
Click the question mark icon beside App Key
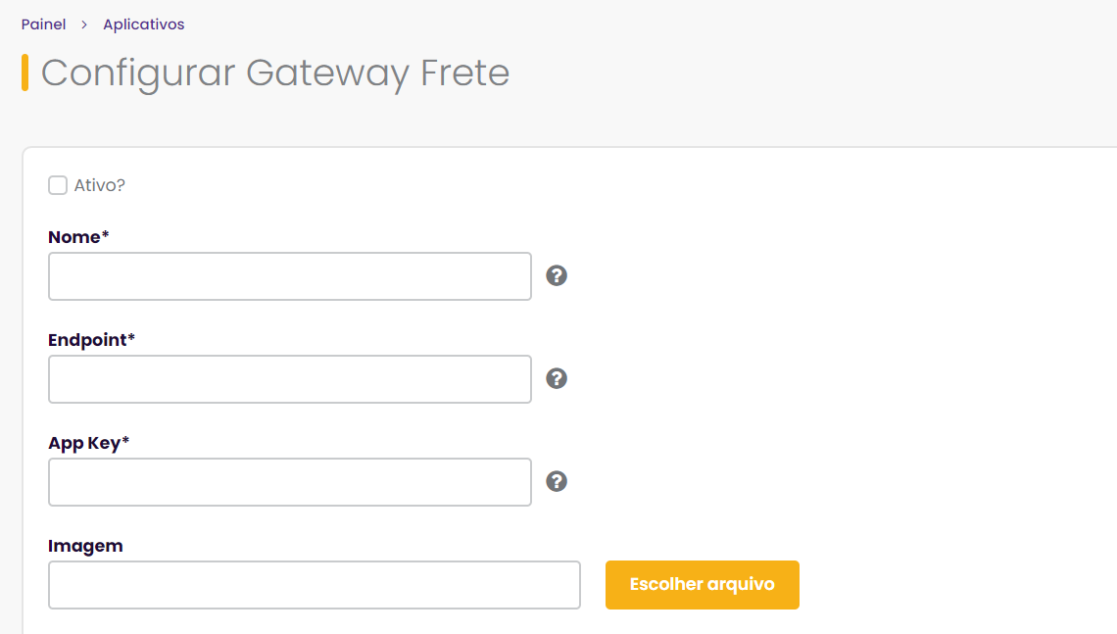pos(557,481)
